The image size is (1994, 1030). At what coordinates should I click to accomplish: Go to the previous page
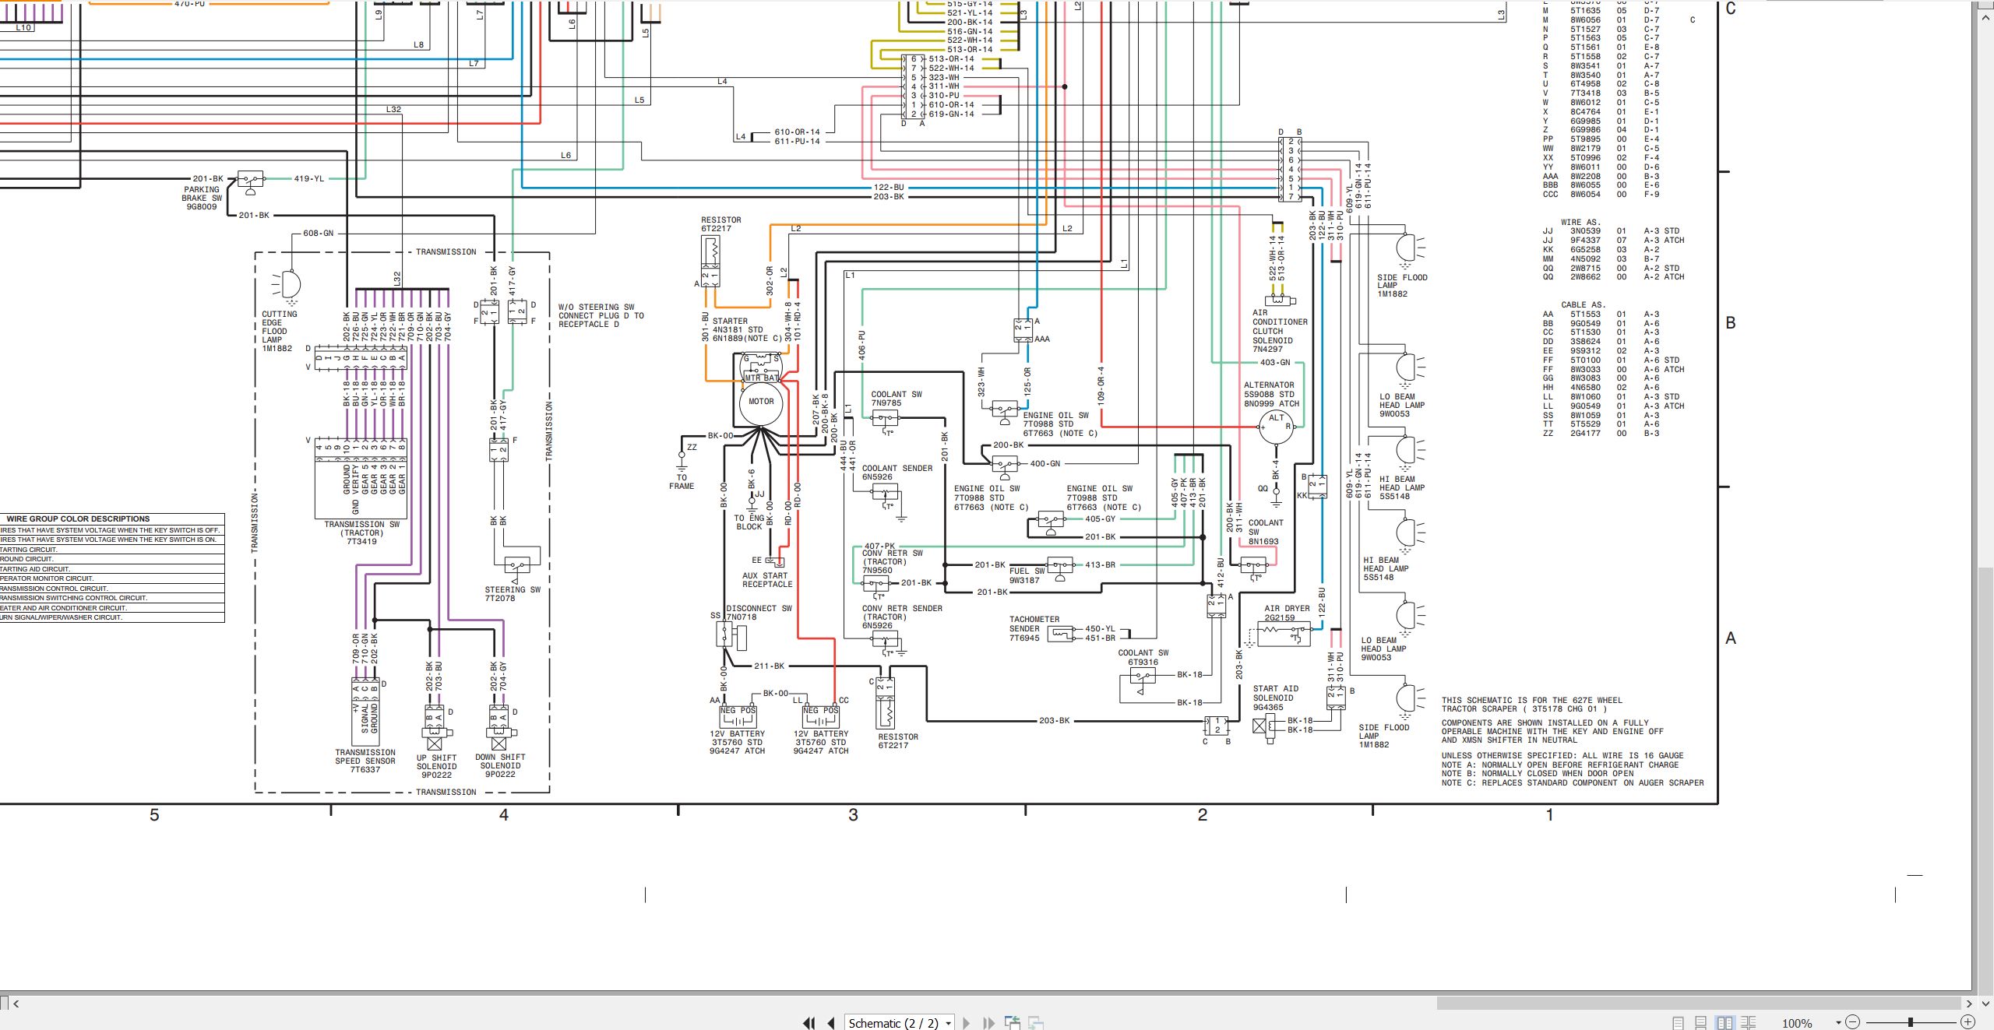pyautogui.click(x=831, y=1023)
